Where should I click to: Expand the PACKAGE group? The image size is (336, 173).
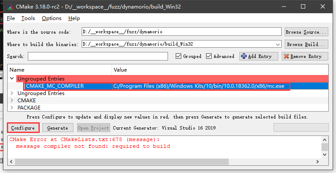tap(12, 107)
